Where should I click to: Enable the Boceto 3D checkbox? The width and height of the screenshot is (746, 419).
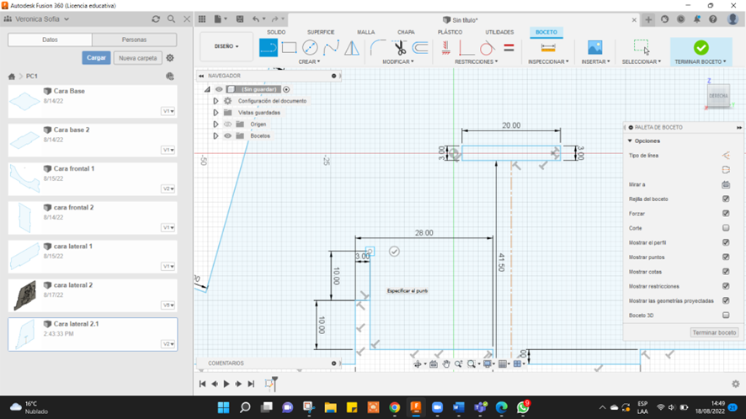point(726,315)
